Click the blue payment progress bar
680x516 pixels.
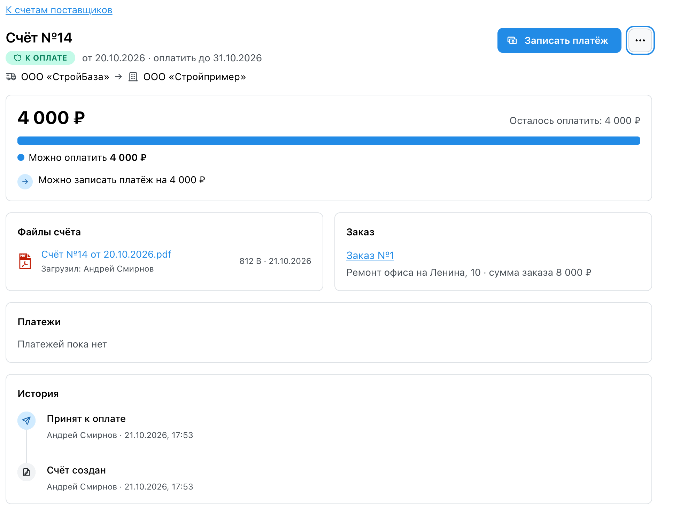pyautogui.click(x=329, y=141)
